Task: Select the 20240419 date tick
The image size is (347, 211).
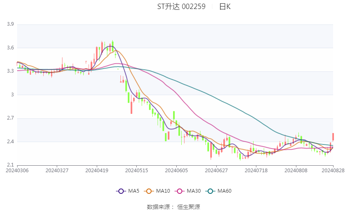Action: point(97,171)
